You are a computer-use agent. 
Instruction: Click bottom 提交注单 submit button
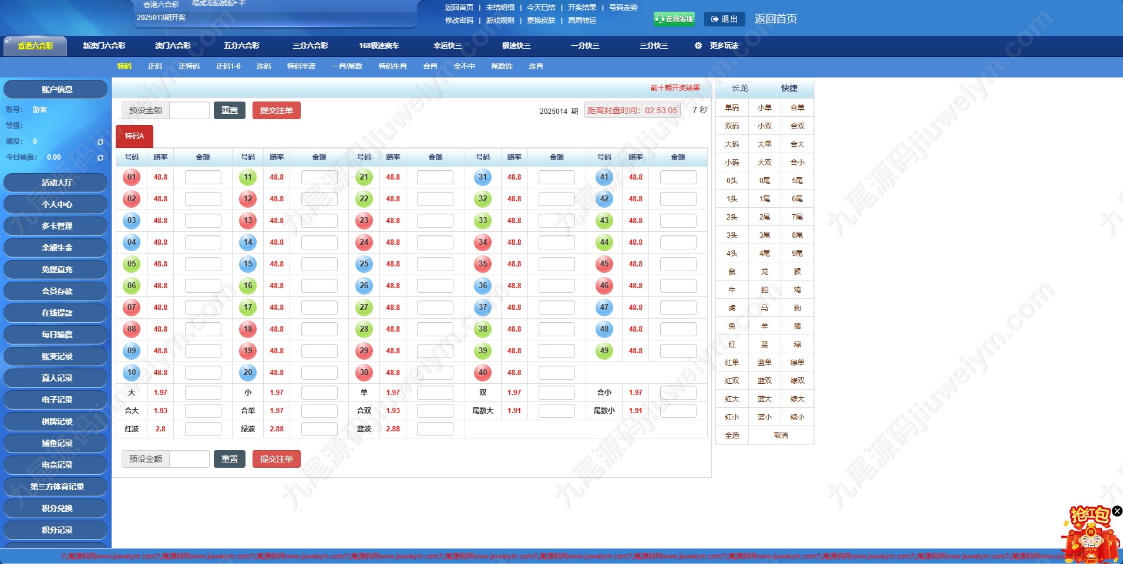[x=277, y=459]
